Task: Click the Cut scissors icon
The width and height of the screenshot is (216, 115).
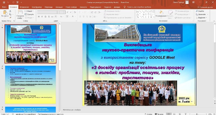Action: click(x=11, y=11)
